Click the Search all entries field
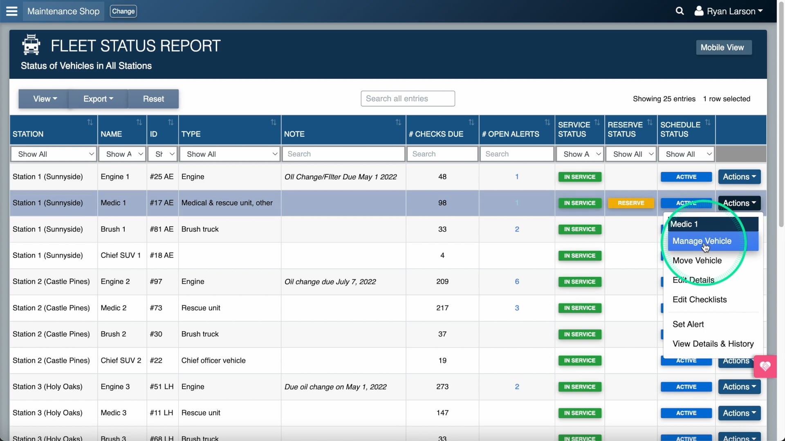 408,98
